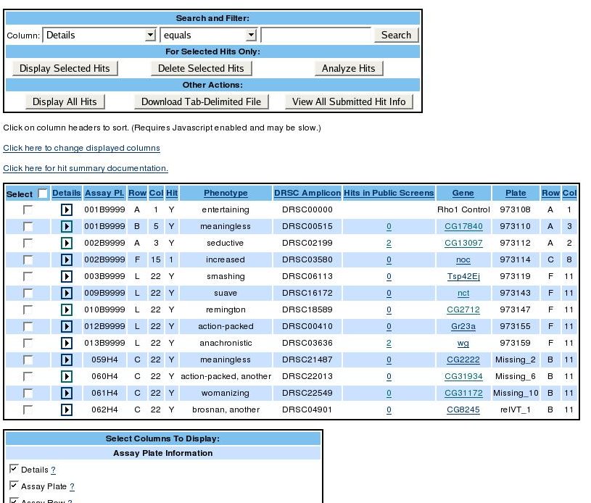The image size is (591, 503).
Task: Open details icon for the noc gene row
Action: click(x=67, y=259)
